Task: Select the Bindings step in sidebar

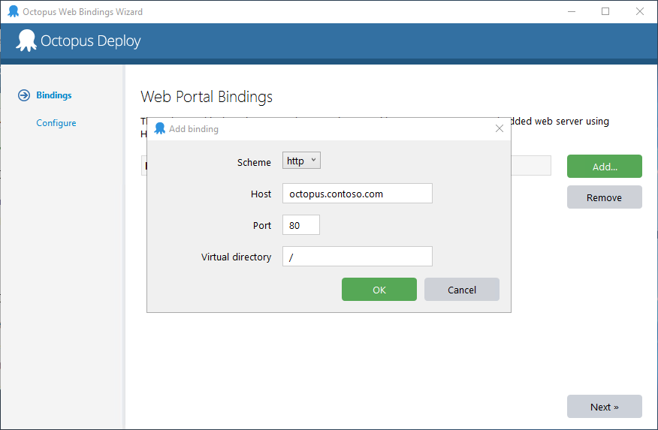Action: tap(54, 95)
